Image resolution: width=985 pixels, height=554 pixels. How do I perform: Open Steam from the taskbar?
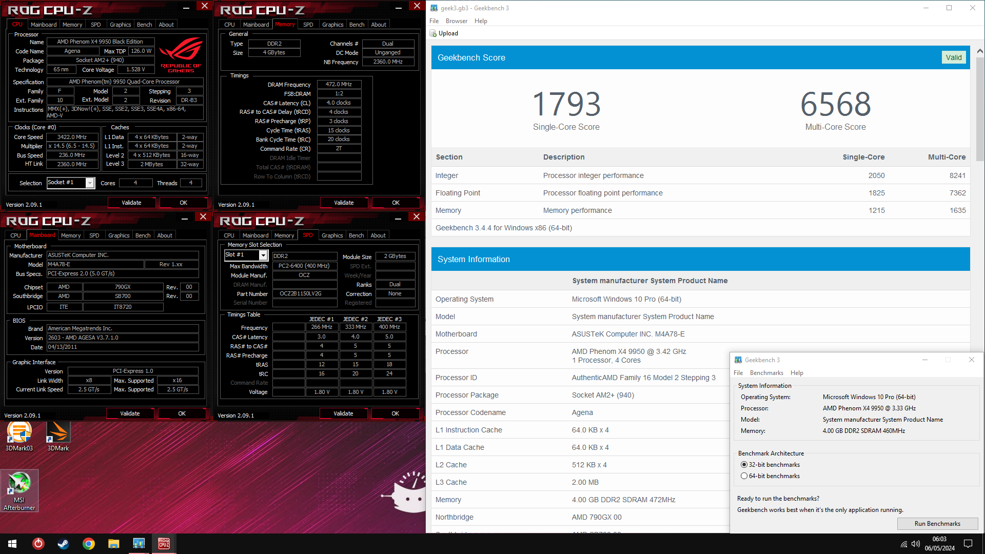pos(64,544)
